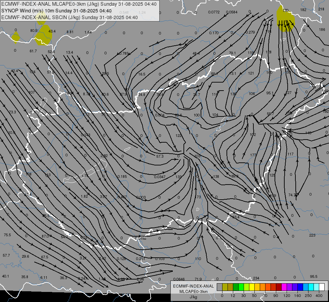
Task: Click the map value 0.0772
Action: pyautogui.click(x=214, y=12)
